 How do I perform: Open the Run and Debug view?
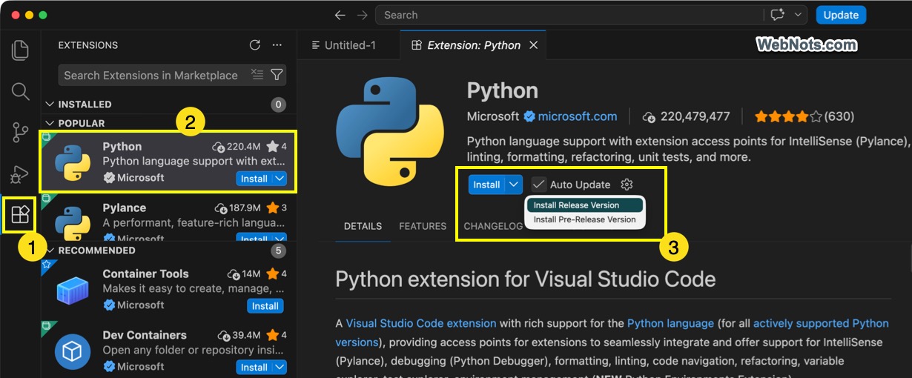(20, 174)
